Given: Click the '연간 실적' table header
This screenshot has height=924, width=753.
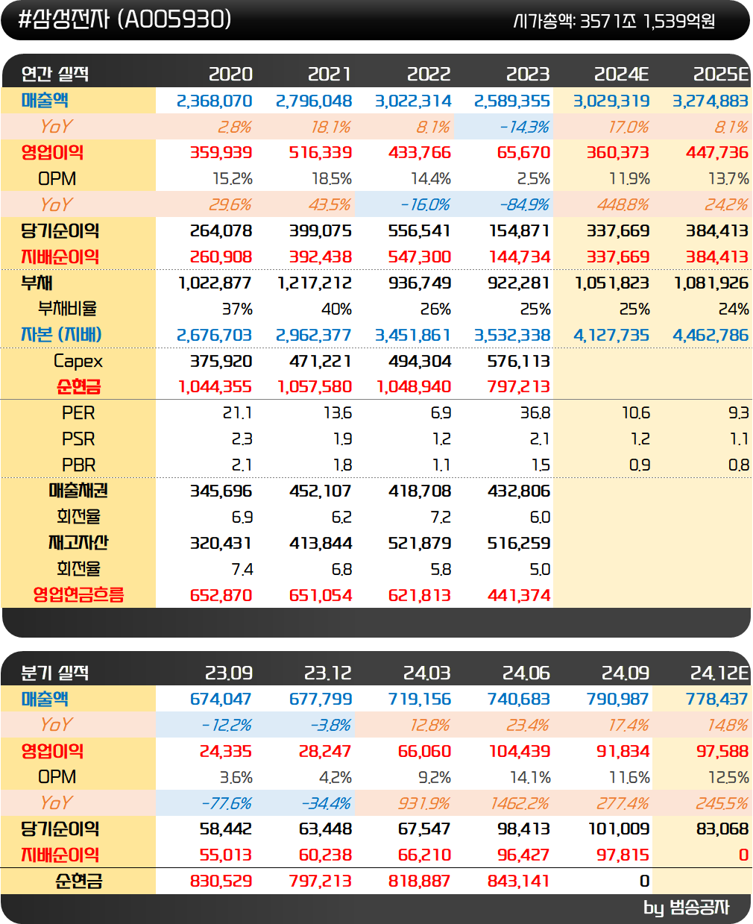Looking at the screenshot, I should 54,74.
